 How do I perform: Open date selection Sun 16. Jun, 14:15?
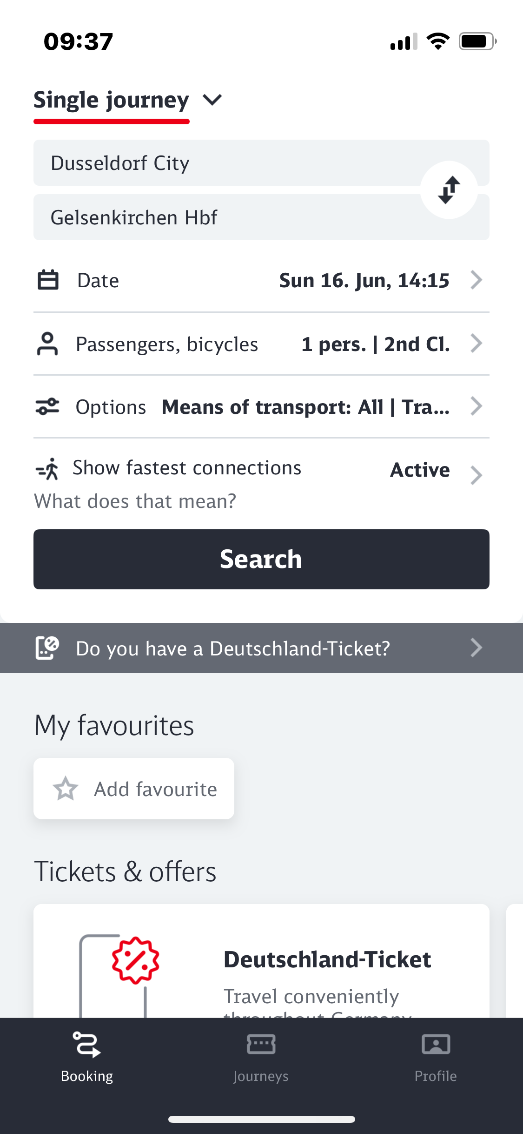[364, 280]
